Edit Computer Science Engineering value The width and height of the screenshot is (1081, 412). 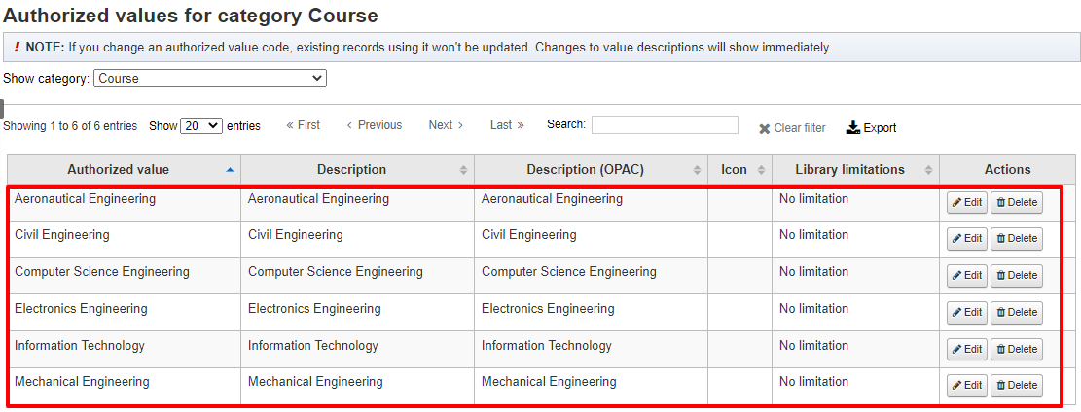pyautogui.click(x=966, y=276)
